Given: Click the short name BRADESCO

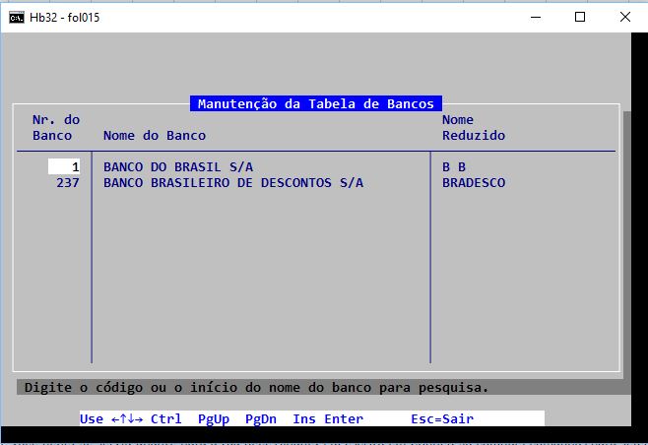Looking at the screenshot, I should [474, 183].
